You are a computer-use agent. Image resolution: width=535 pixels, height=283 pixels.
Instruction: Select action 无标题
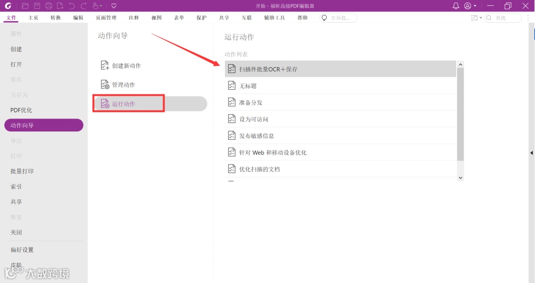[x=340, y=86]
